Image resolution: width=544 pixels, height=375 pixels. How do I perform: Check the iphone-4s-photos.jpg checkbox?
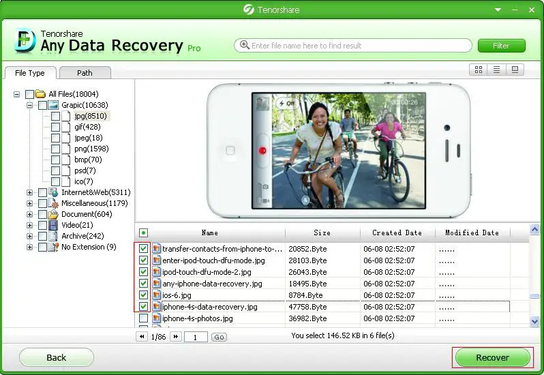143,318
